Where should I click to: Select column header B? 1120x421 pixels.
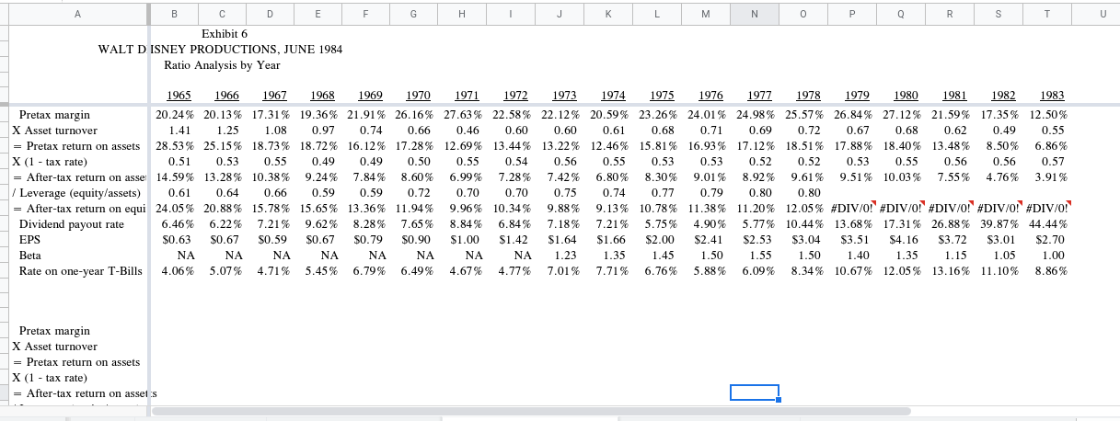174,14
